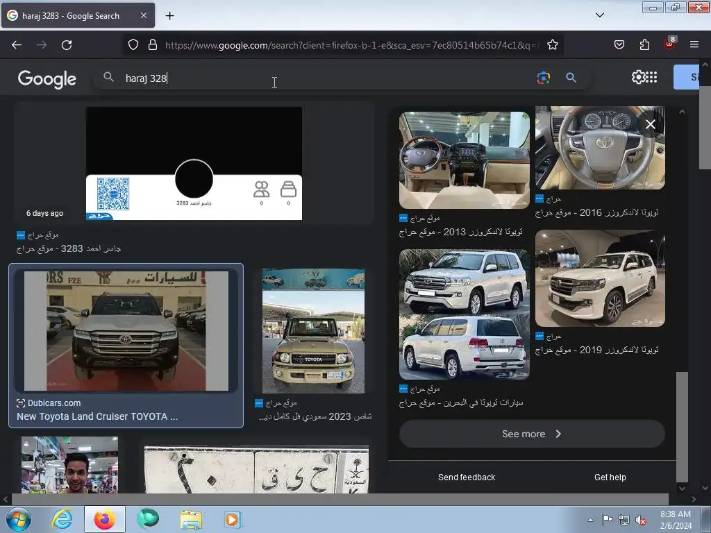Switch to Firefox in the taskbar
Image resolution: width=711 pixels, height=533 pixels.
pyautogui.click(x=104, y=519)
